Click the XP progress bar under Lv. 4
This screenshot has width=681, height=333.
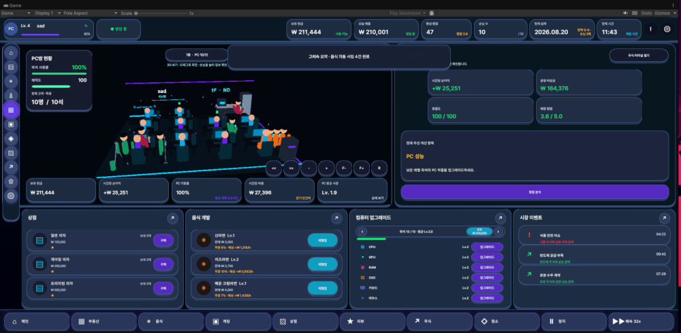[x=40, y=34]
